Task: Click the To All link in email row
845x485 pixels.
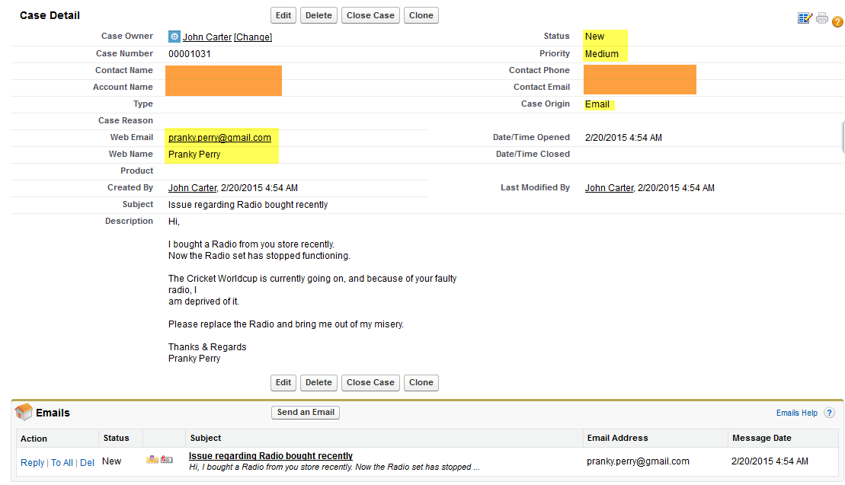Action: pyautogui.click(x=62, y=463)
